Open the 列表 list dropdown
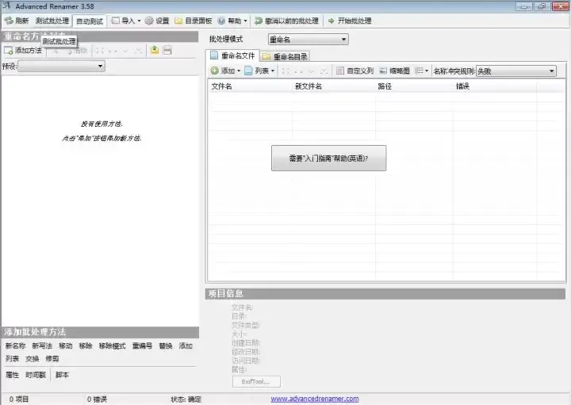This screenshot has height=405, width=571. pyautogui.click(x=259, y=71)
